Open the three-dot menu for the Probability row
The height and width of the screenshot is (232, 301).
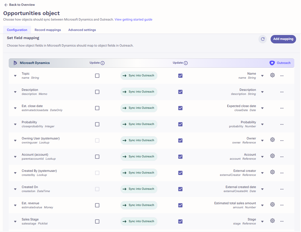(x=282, y=124)
